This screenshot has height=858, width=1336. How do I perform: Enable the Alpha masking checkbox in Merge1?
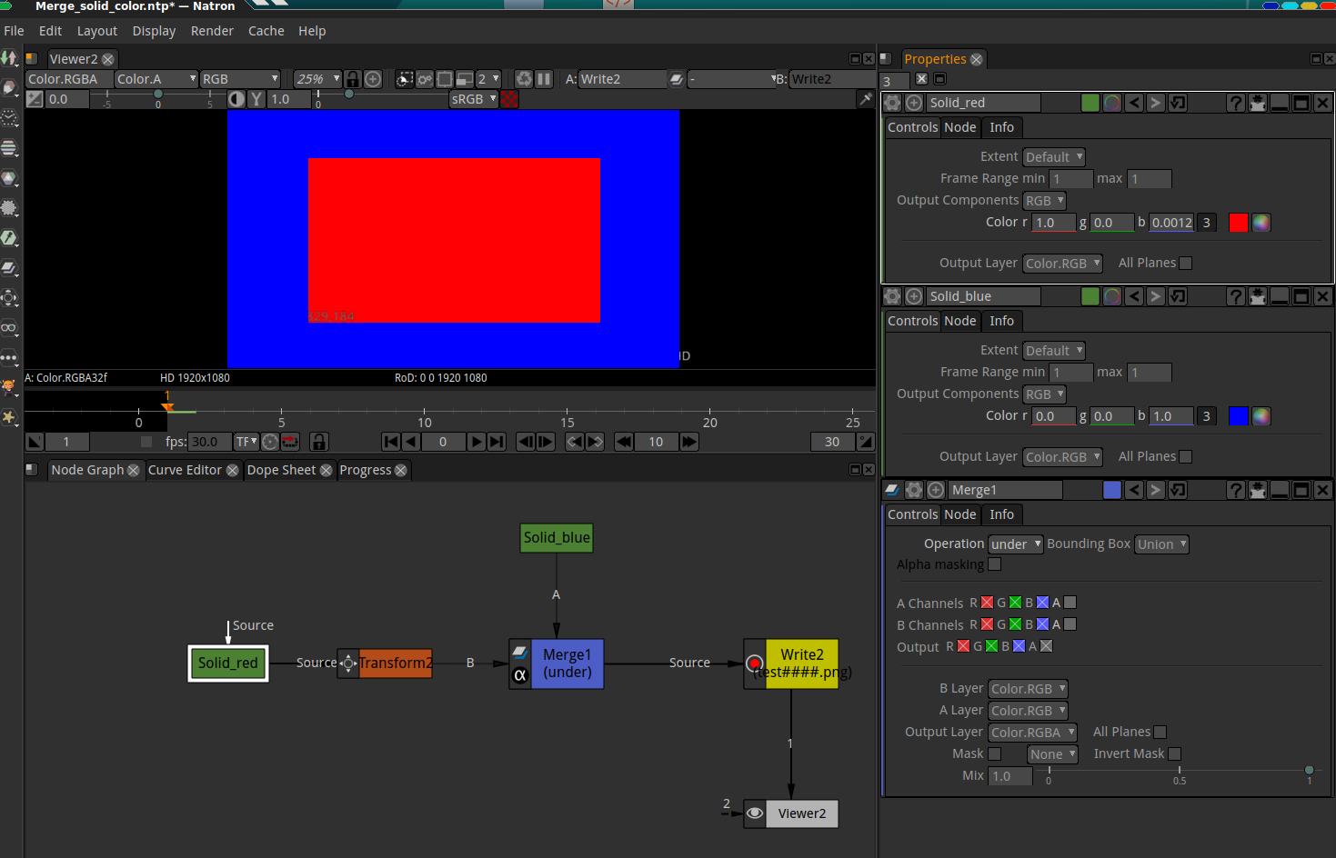pos(994,564)
